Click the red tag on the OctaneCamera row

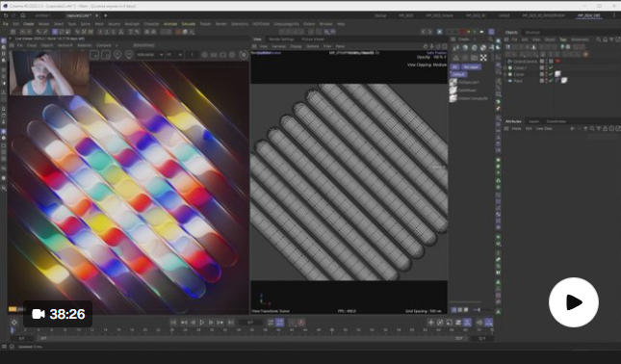click(x=557, y=61)
